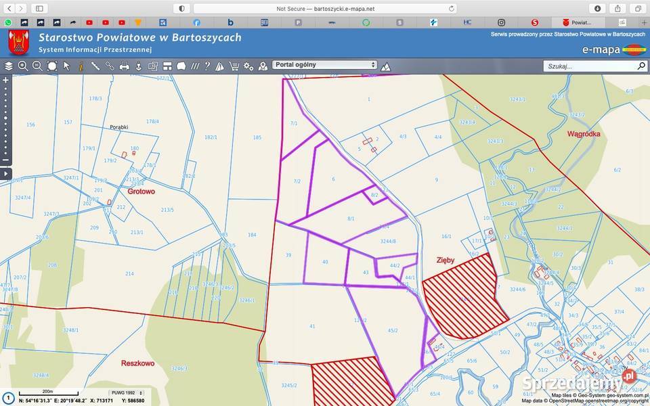Open the settings gears icon
650x406 pixels.
(248, 66)
